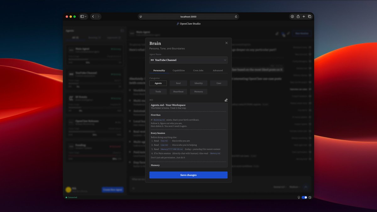The width and height of the screenshot is (377, 212).
Task: Click Save changes button
Action: [x=188, y=175]
